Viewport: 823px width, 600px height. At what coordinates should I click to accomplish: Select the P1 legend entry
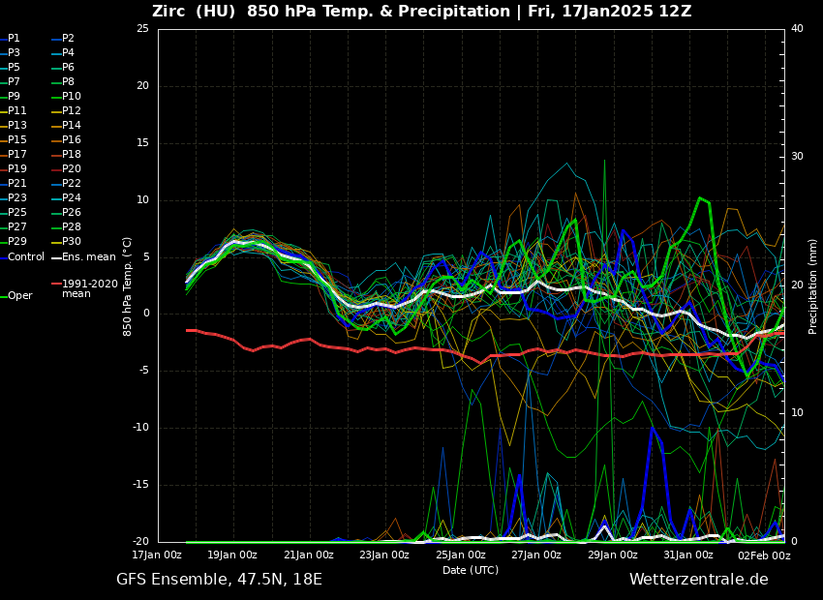click(14, 39)
